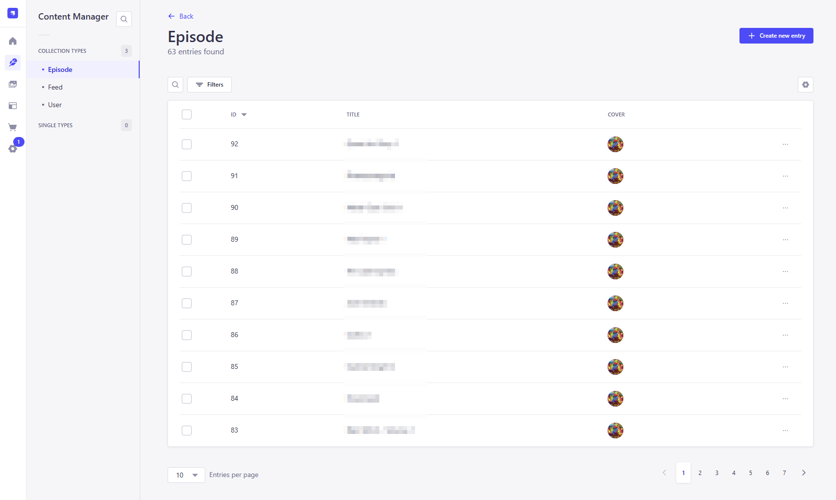Open Settings gear with notification badge

click(x=13, y=149)
